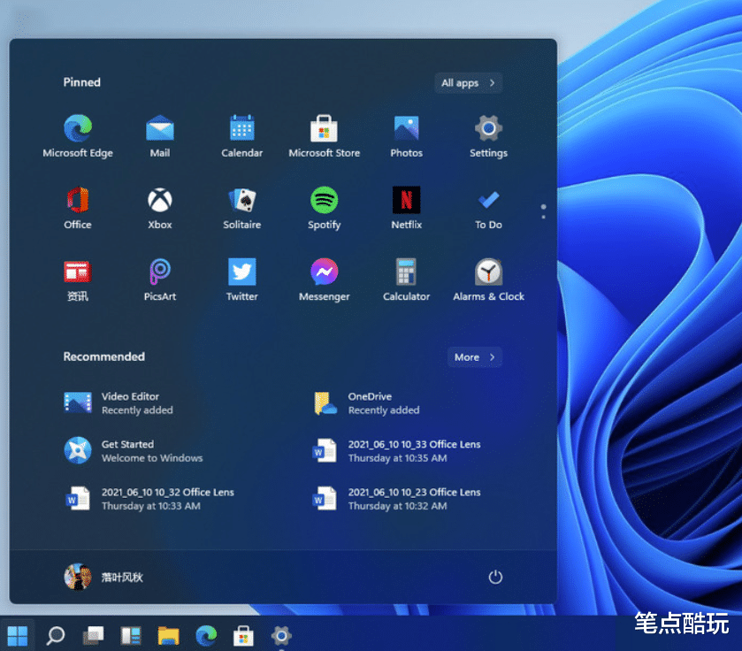Open Microsoft Edge from pinned apps
Image resolution: width=742 pixels, height=651 pixels.
pos(78,128)
